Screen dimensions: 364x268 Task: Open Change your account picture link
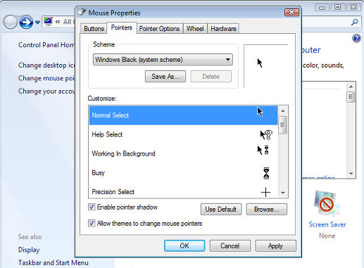[46, 91]
